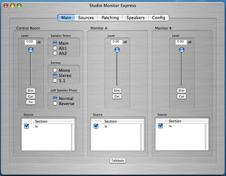This screenshot has width=226, height=176.
Task: Cut the Monitor B output
Action: [x=182, y=96]
